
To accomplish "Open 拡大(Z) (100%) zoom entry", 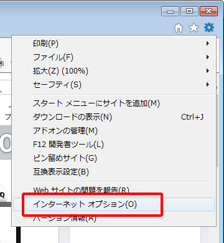I will (114, 71).
